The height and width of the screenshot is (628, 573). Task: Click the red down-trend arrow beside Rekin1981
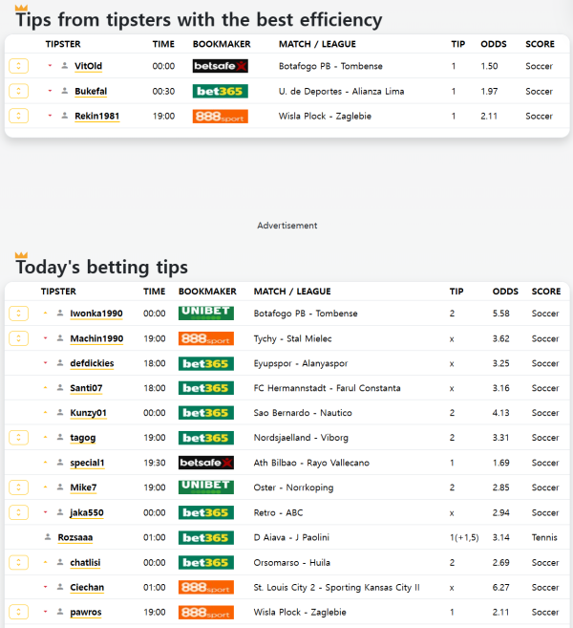[50, 116]
